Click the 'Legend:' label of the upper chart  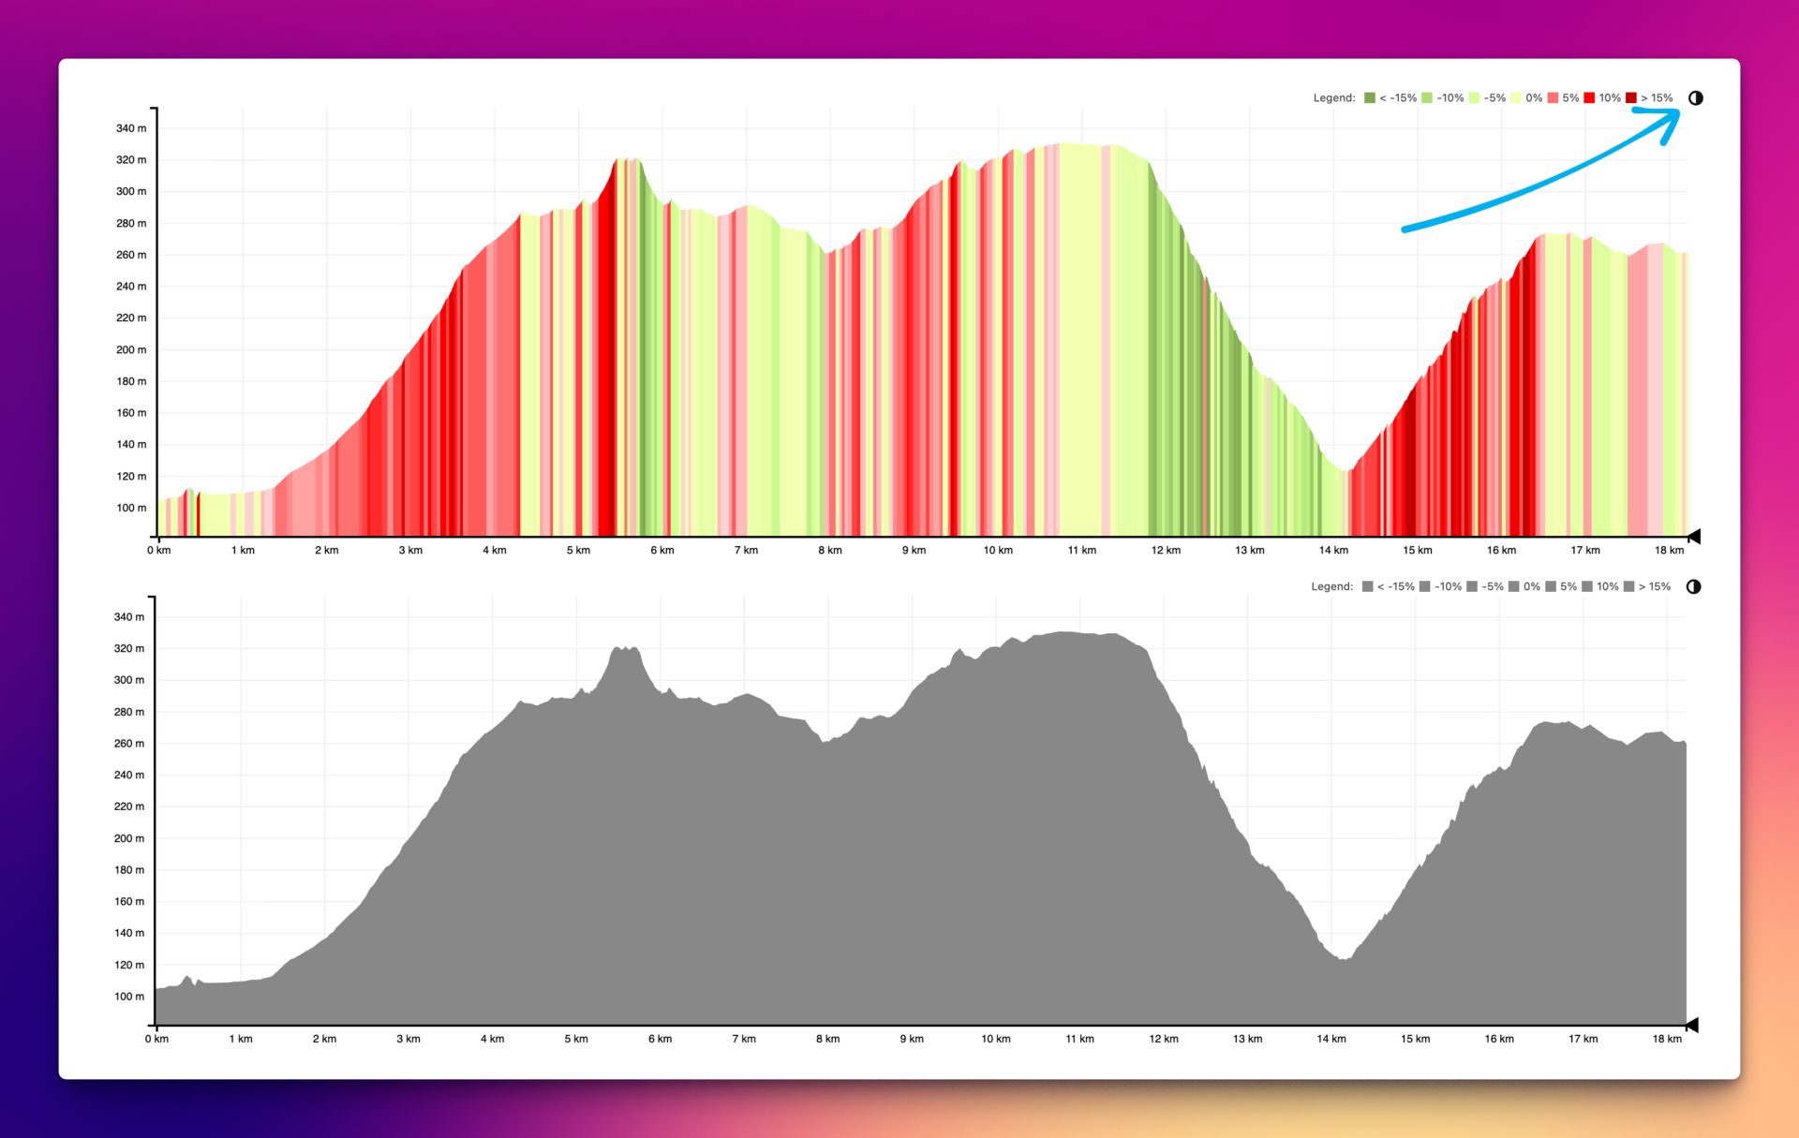(1334, 98)
